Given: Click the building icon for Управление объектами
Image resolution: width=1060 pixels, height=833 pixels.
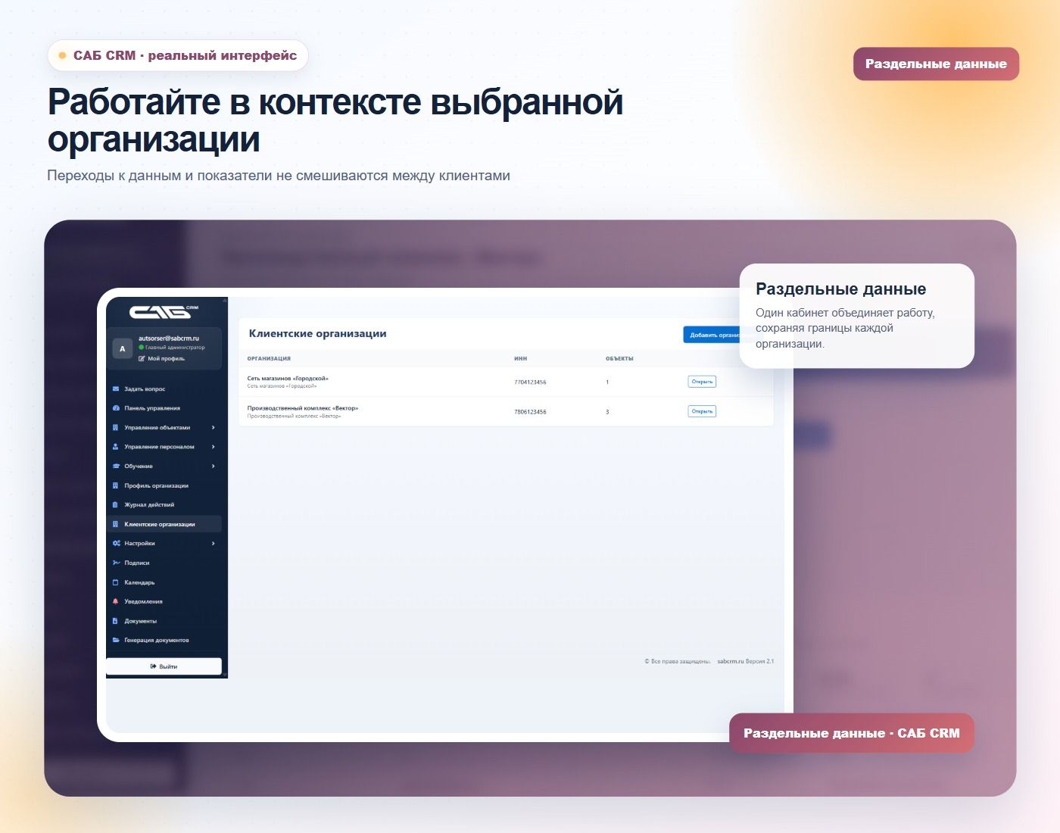Looking at the screenshot, I should [116, 427].
